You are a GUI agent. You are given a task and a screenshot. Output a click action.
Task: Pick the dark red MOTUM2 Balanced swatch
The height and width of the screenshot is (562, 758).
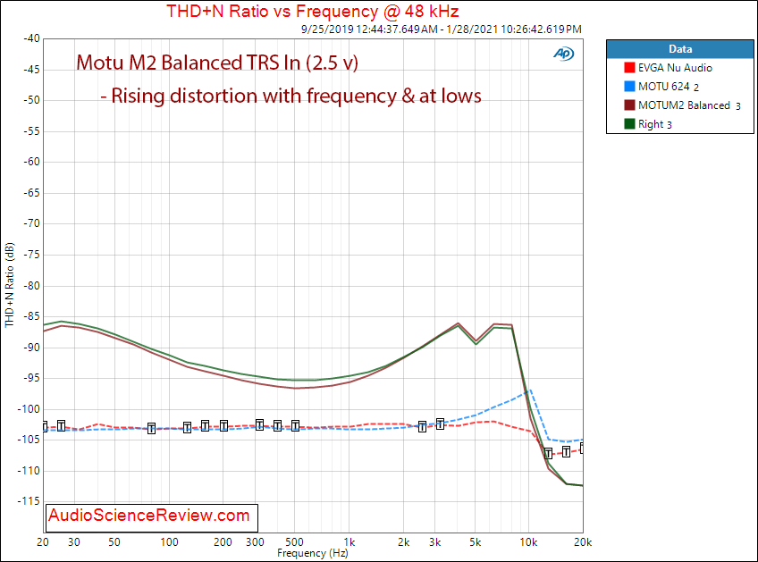(629, 105)
